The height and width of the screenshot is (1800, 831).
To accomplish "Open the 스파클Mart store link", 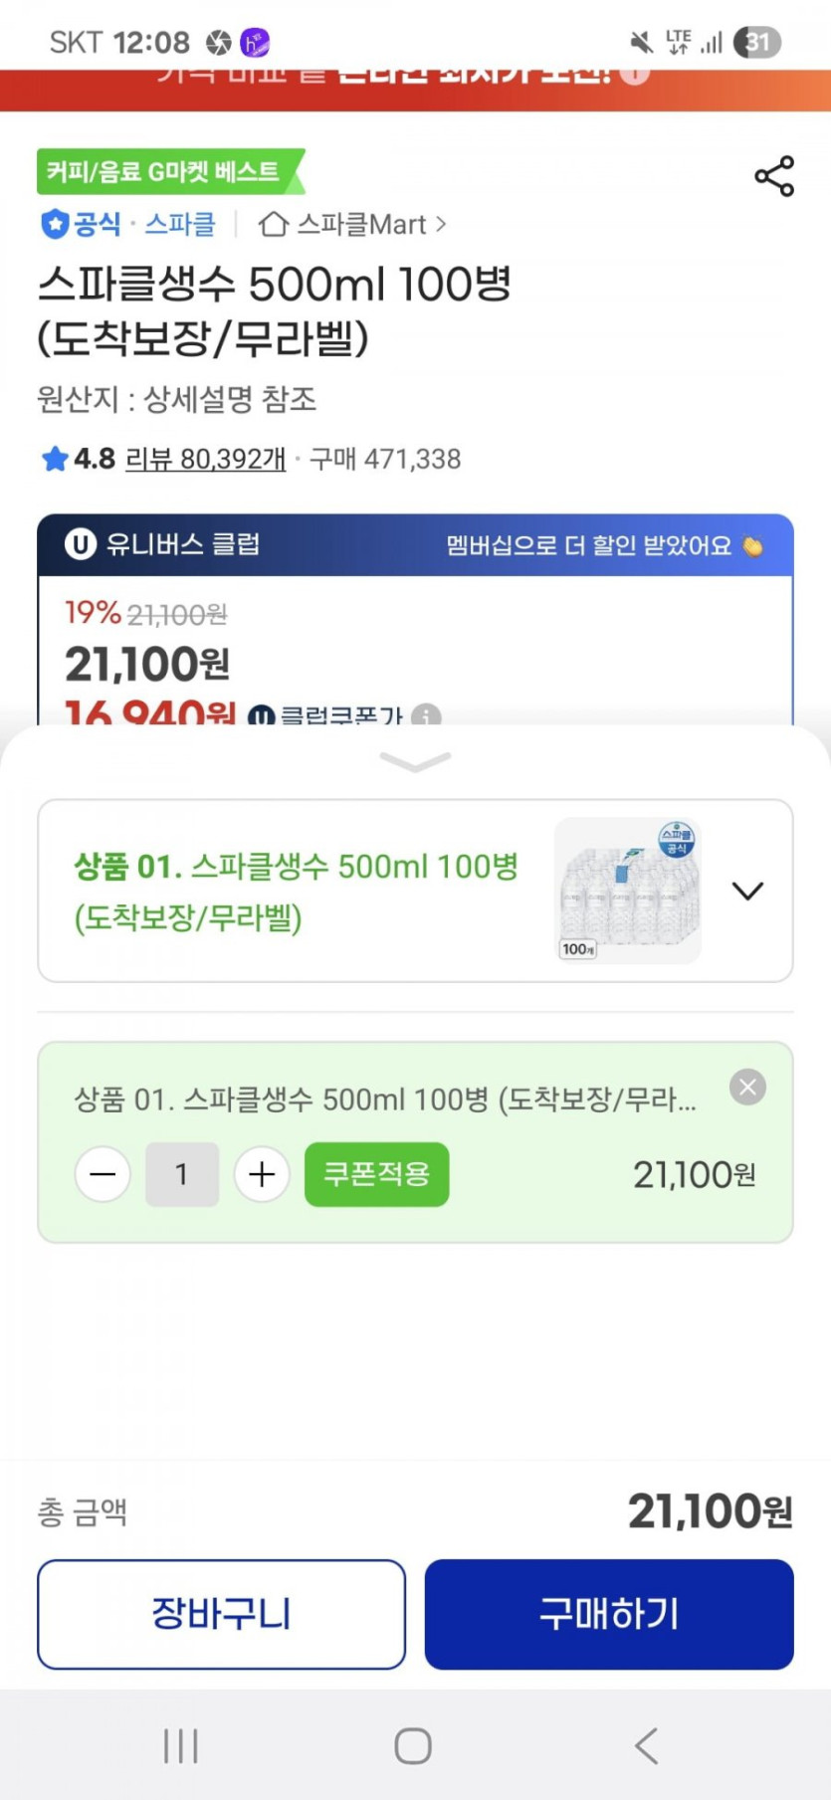I will [x=352, y=225].
